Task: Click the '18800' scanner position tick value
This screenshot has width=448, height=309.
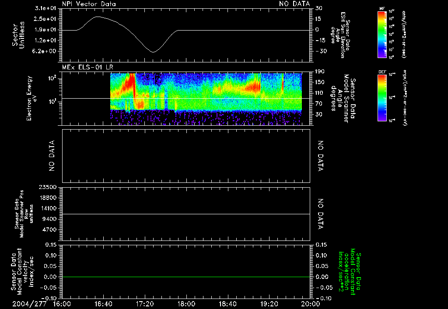Action: (47, 198)
